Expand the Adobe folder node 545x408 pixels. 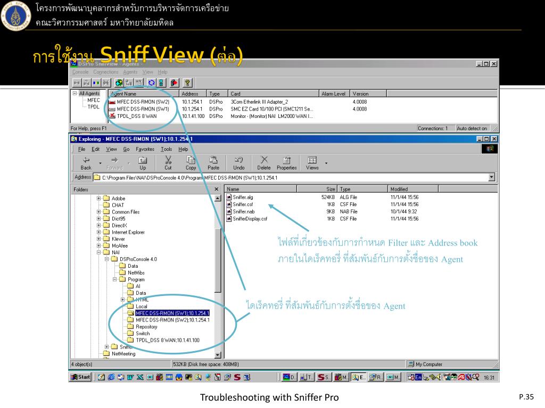coord(98,199)
